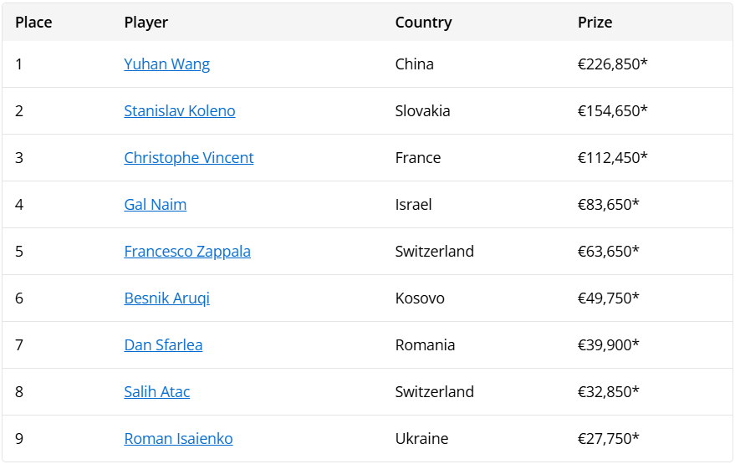The height and width of the screenshot is (464, 735).
Task: Open Dan Sfarlea's profile
Action: (163, 345)
